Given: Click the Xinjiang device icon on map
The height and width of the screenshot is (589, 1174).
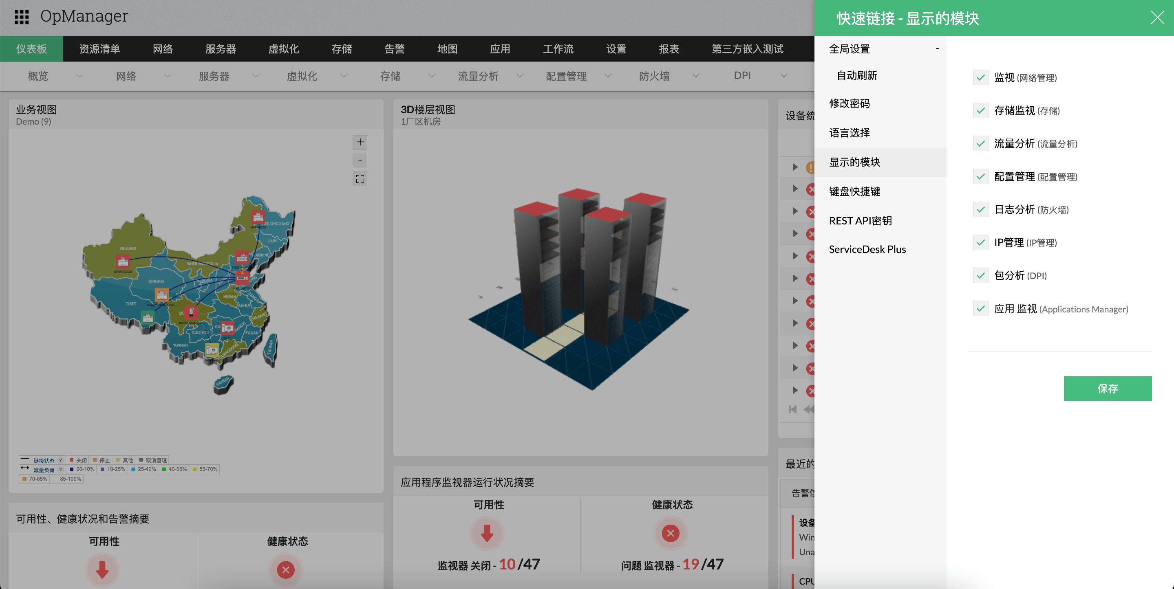Looking at the screenshot, I should click(123, 262).
